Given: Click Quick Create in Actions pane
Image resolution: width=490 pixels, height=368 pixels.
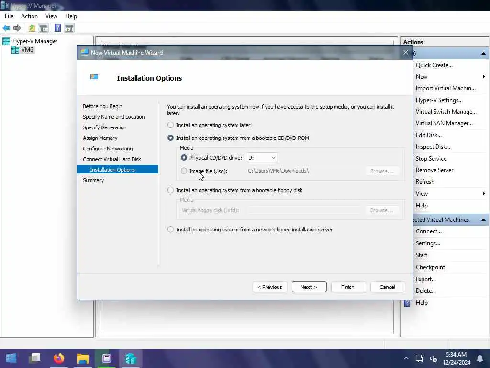Looking at the screenshot, I should click(434, 65).
